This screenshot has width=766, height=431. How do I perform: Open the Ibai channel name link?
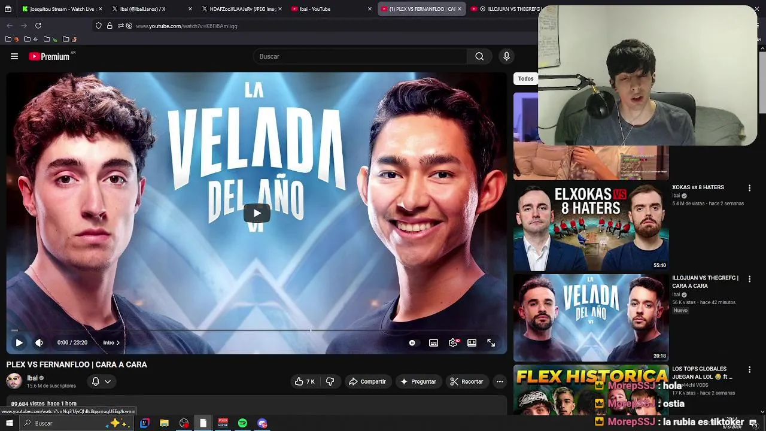[32, 378]
